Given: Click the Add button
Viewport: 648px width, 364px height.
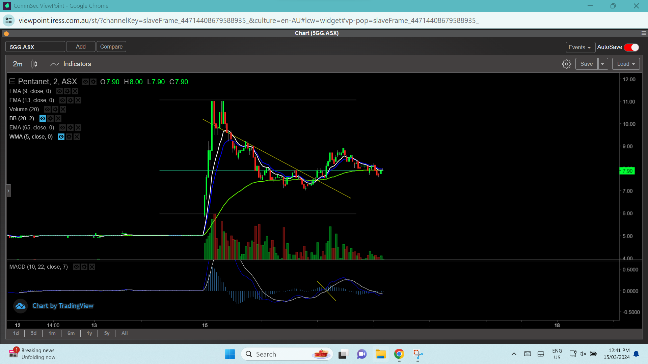Looking at the screenshot, I should pyautogui.click(x=81, y=47).
